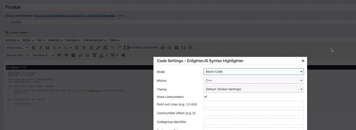Decrease indent in editor
This screenshot has height=130, width=356.
pos(59,55)
